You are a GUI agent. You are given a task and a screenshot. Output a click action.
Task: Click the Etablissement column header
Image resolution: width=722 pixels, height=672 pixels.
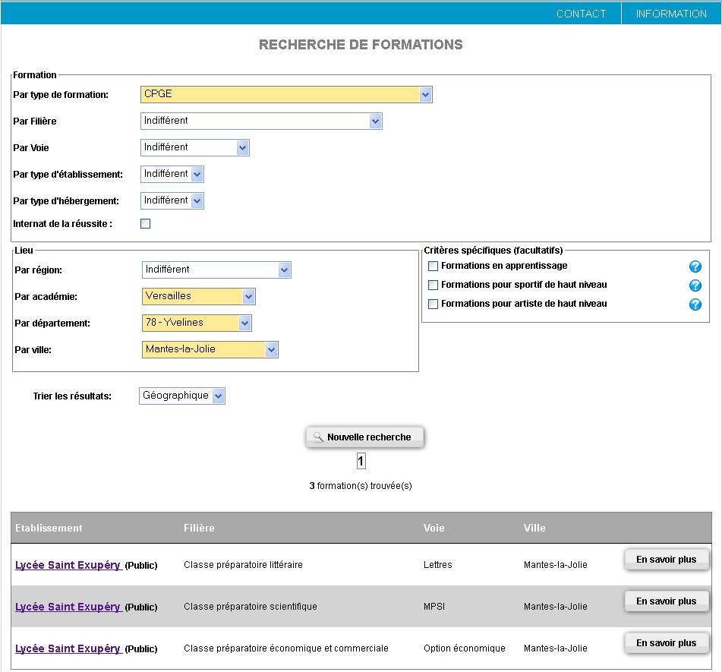(49, 528)
